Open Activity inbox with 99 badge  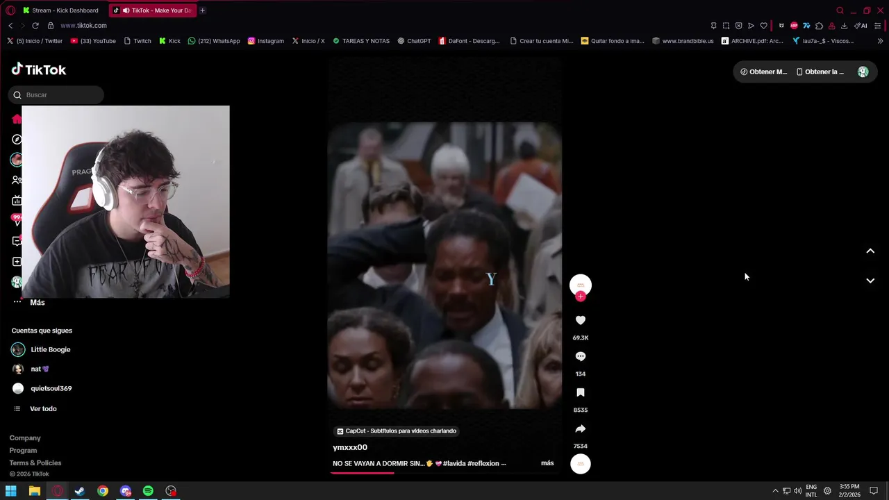click(x=17, y=220)
